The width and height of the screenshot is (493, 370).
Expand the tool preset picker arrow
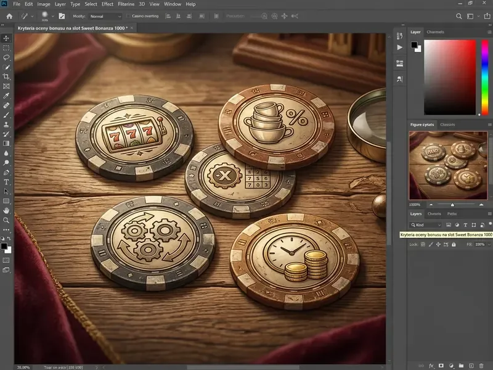[x=32, y=16]
